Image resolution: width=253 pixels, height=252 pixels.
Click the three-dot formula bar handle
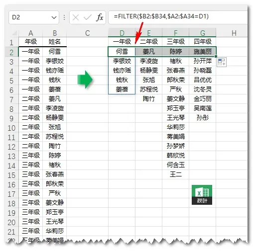click(64, 17)
